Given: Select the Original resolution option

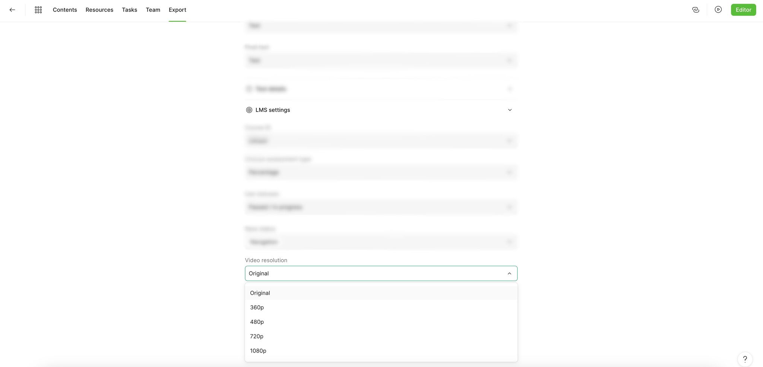Looking at the screenshot, I should pos(381,293).
